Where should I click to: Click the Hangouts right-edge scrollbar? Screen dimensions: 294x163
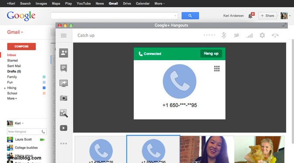pos(293,91)
